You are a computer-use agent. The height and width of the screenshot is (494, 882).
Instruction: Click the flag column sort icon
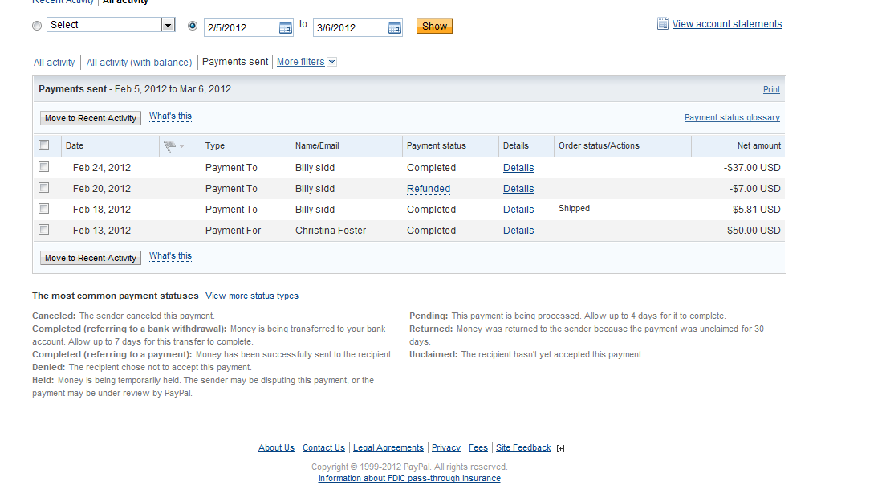point(173,146)
